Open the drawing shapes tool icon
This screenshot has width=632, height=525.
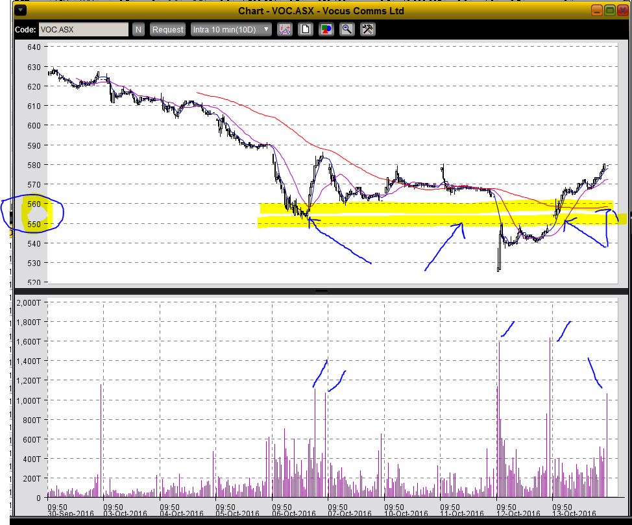tap(326, 29)
